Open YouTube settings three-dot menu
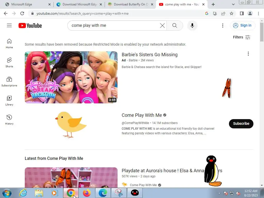The image size is (264, 198). coord(222,26)
